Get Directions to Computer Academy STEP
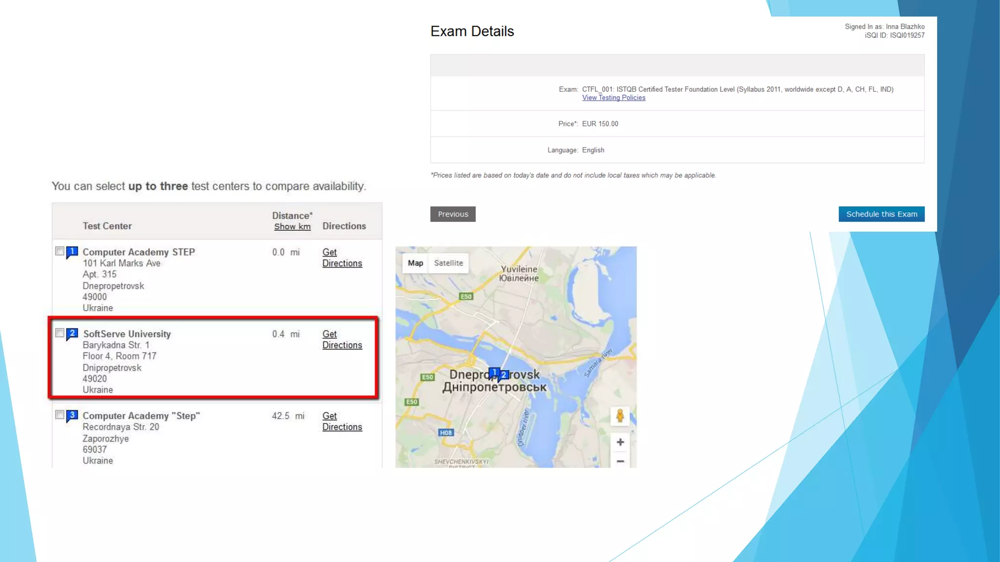This screenshot has width=1000, height=562. click(x=342, y=258)
